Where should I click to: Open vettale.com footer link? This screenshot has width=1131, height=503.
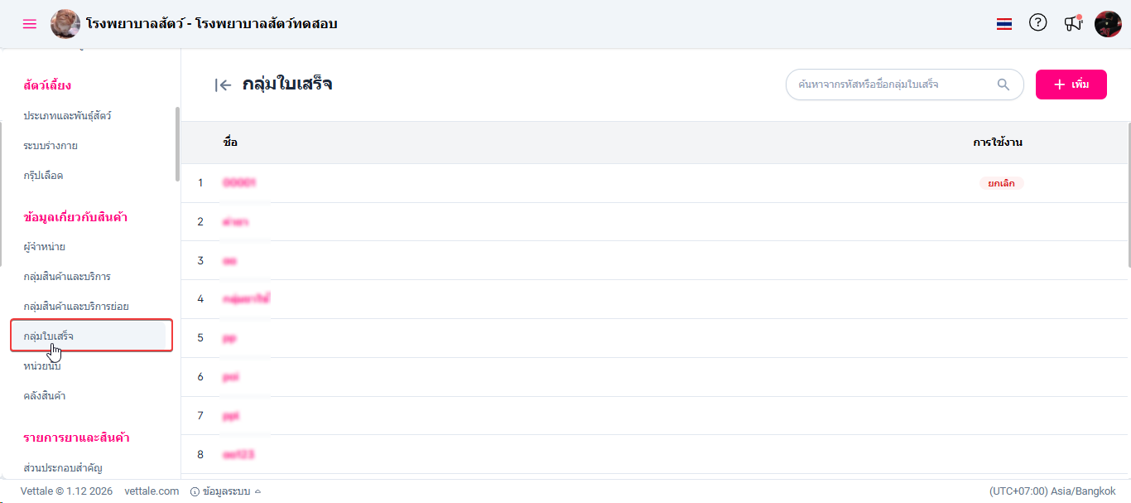click(152, 491)
